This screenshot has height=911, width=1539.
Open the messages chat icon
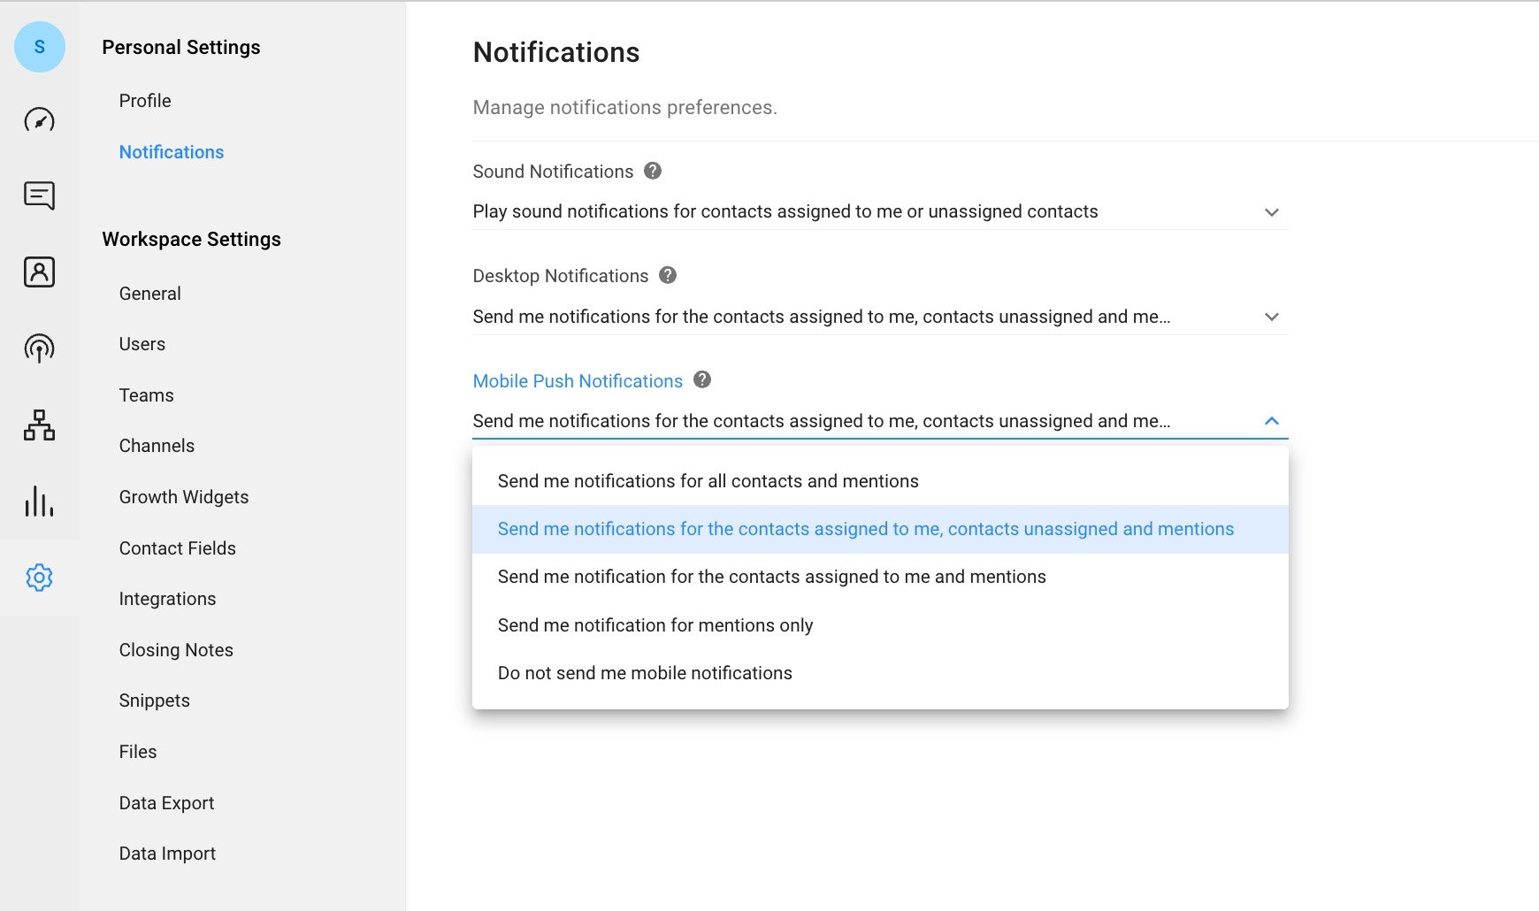39,195
